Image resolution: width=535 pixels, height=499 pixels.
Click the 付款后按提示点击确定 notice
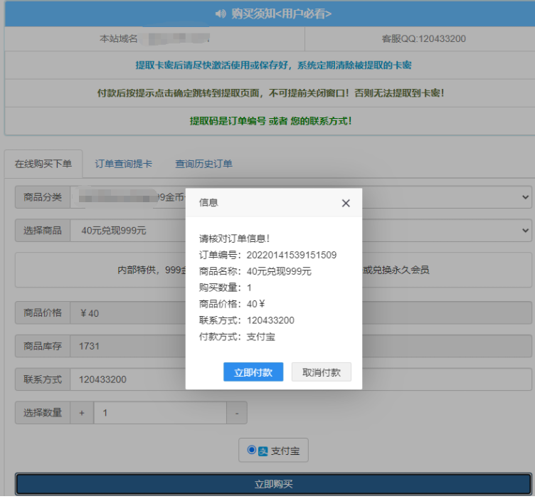tap(271, 93)
